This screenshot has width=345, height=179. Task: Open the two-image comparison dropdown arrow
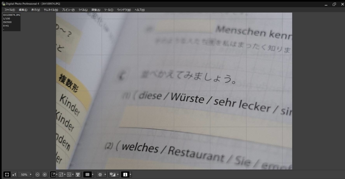point(73,174)
